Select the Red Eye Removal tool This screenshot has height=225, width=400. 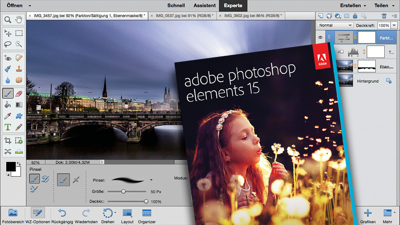click(x=8, y=58)
